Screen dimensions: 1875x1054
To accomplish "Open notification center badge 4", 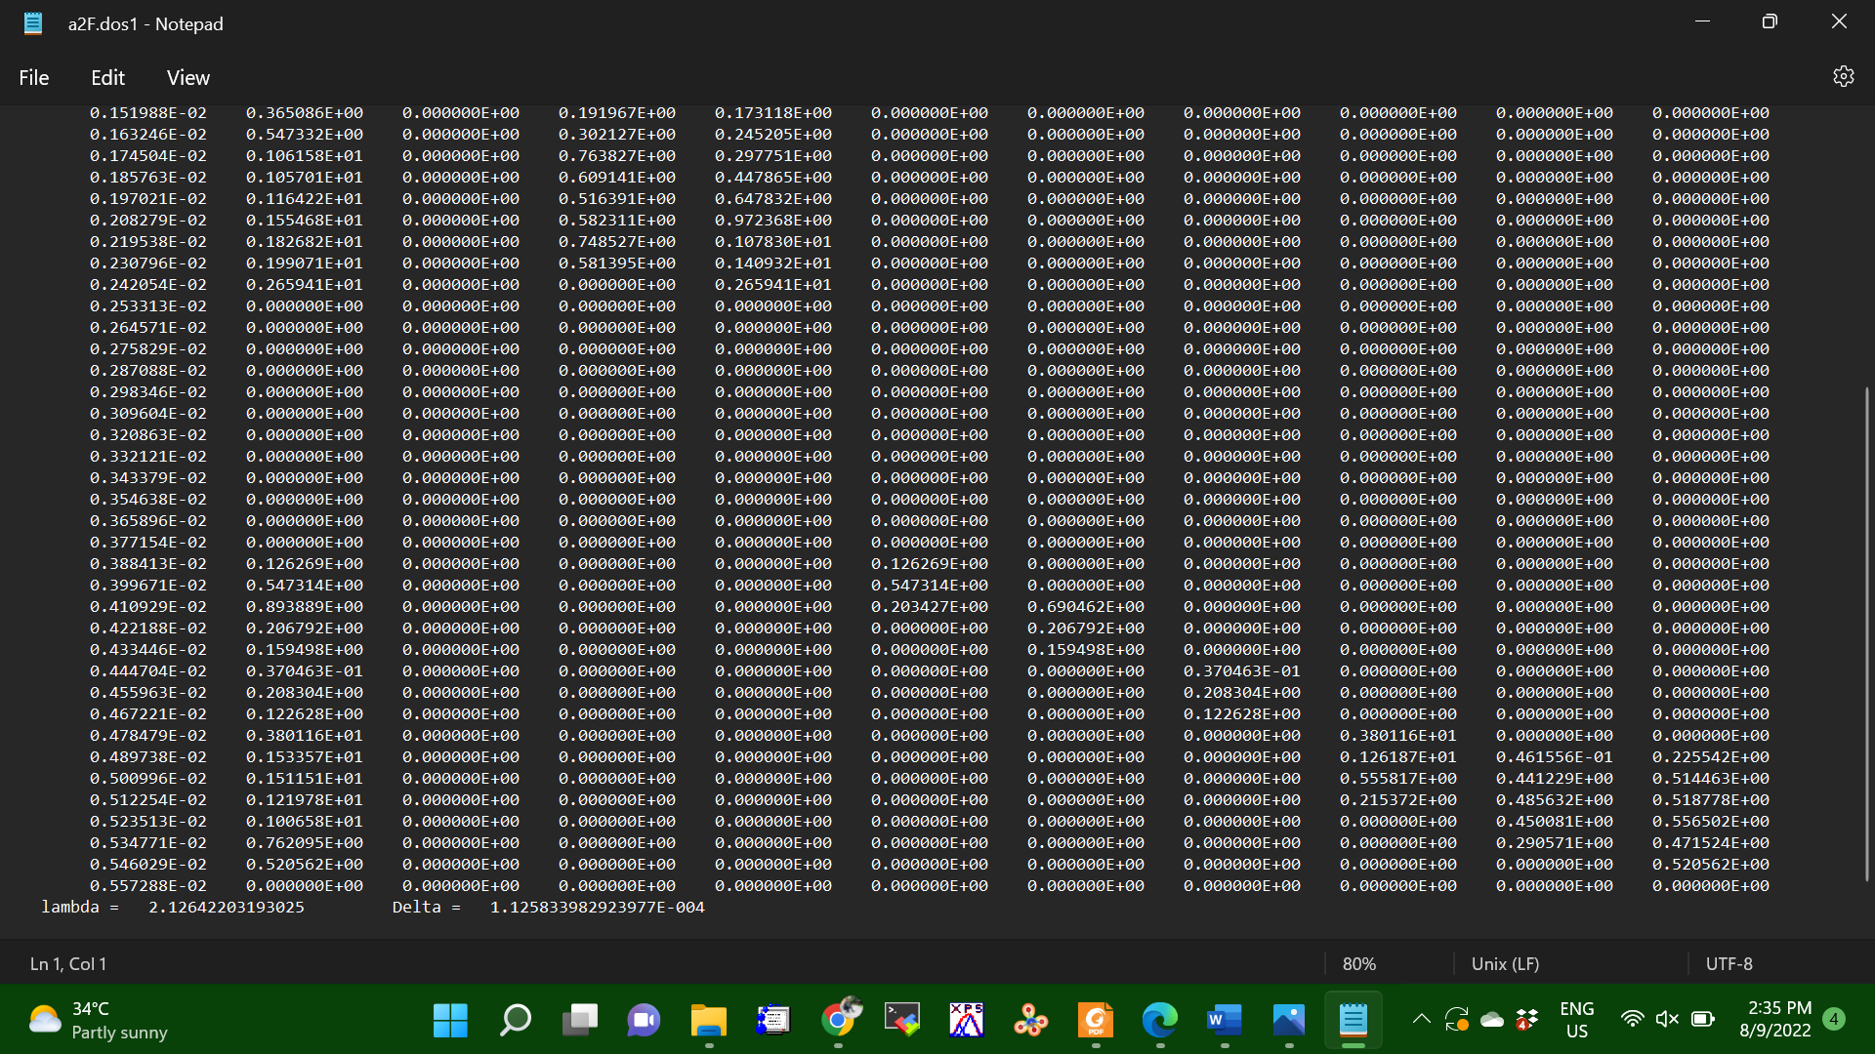I will click(1834, 1019).
